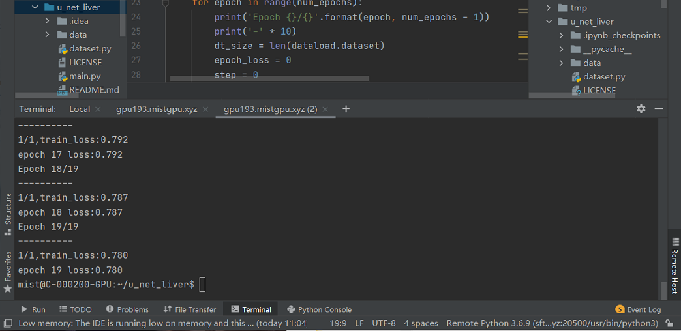Expand the tmp folder in Remote Host

[x=549, y=8]
